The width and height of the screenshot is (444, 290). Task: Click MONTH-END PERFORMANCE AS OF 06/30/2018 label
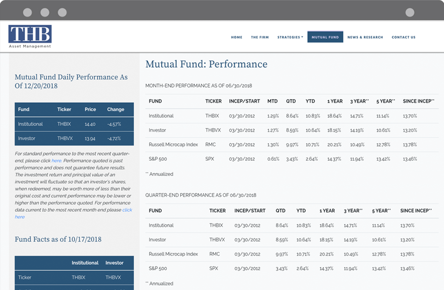pos(199,86)
